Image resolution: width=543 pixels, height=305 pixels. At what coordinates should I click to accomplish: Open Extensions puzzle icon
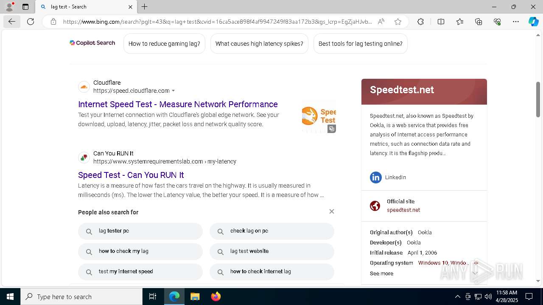pyautogui.click(x=420, y=22)
